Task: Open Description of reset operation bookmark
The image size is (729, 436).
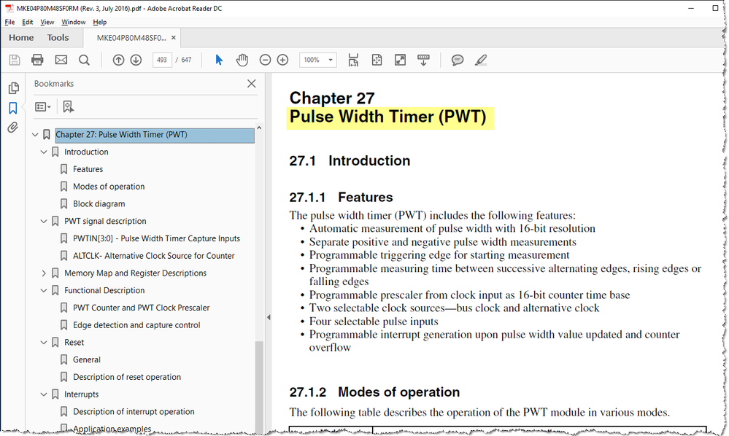Action: pos(127,377)
